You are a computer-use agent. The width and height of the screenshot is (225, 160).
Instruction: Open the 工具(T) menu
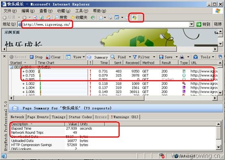point(82,11)
